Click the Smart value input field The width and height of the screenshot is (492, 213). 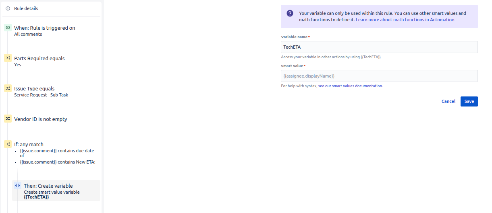tap(379, 76)
